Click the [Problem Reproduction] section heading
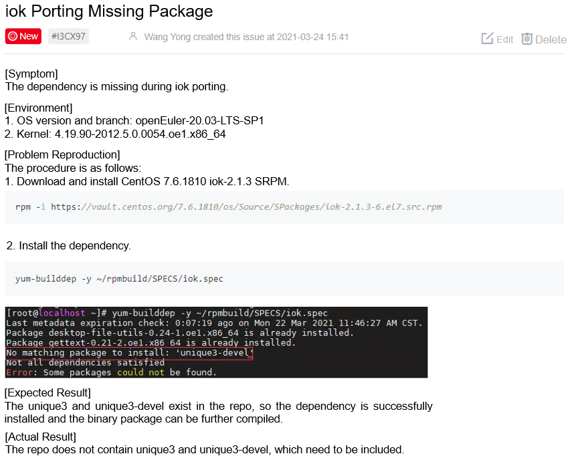The width and height of the screenshot is (572, 460). point(62,155)
